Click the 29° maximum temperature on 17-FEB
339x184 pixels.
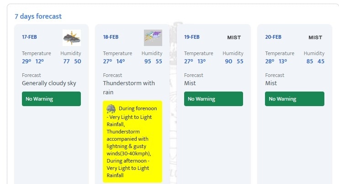[x=26, y=61]
